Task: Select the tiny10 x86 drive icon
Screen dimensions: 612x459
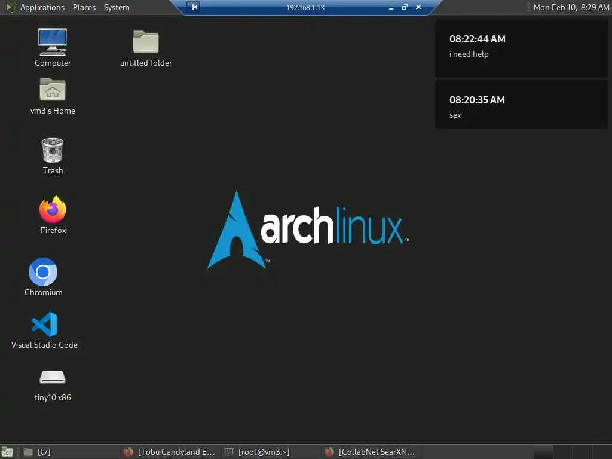Action: (x=53, y=385)
